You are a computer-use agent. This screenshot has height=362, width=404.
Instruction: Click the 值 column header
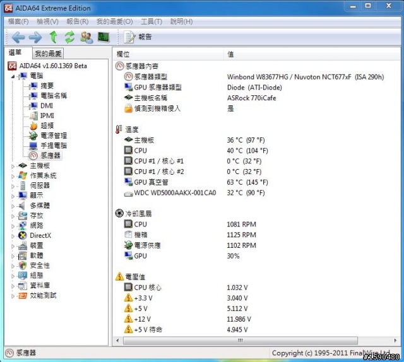click(312, 54)
